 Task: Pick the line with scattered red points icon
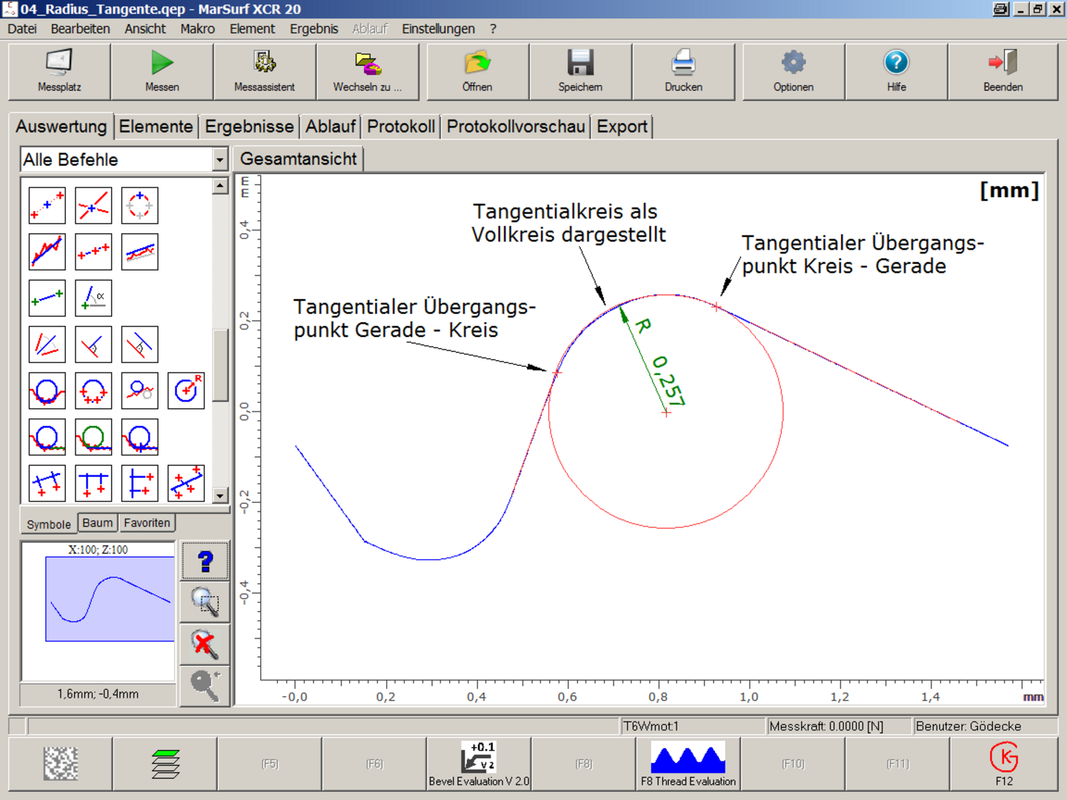pyautogui.click(x=186, y=483)
